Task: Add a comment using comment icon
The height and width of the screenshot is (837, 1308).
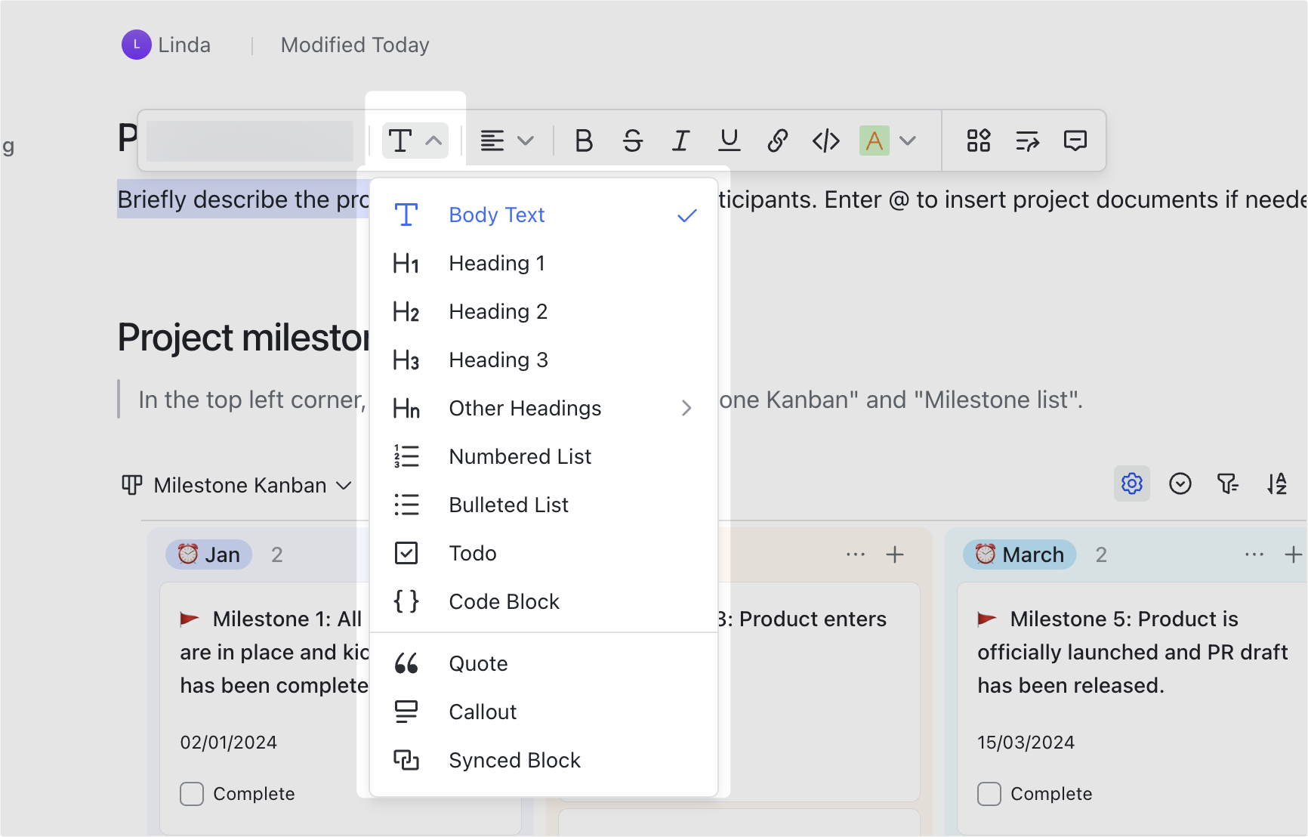Action: (1075, 141)
